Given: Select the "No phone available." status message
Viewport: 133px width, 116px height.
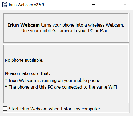Looking at the screenshot, I should (x=24, y=60).
